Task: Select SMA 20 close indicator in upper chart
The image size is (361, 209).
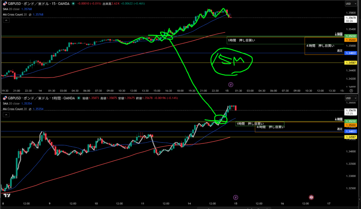Action: pos(13,9)
